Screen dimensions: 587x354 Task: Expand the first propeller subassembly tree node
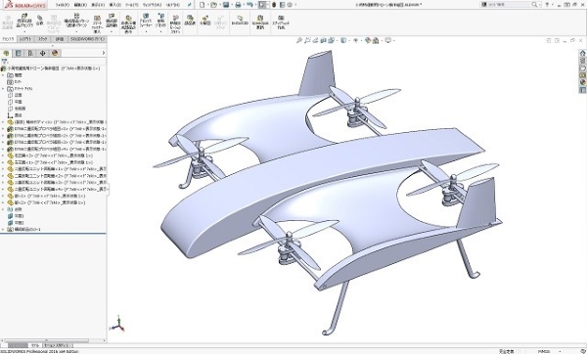[x=3, y=129]
